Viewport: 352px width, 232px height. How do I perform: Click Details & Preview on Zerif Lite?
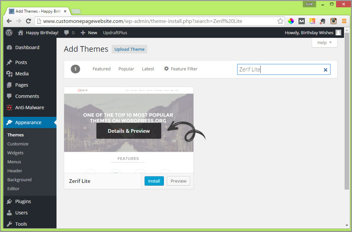click(129, 131)
